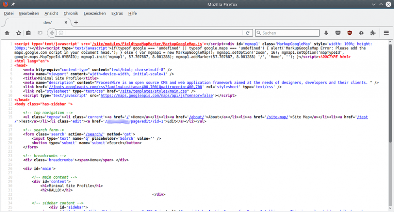Open the Lesezeichen menu
Image resolution: width=394 pixels, height=212 pixels.
pyautogui.click(x=95, y=13)
